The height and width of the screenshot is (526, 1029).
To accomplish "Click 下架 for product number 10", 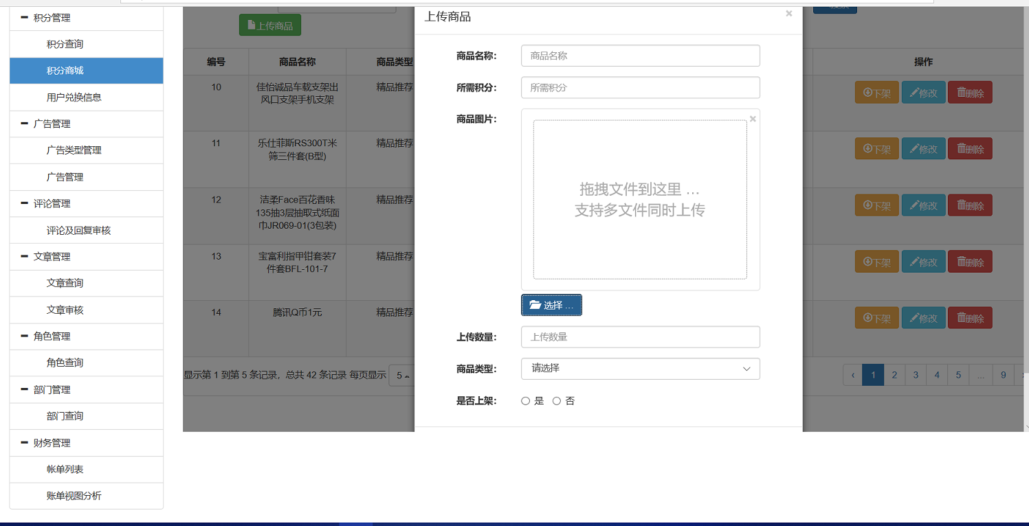I will point(876,93).
